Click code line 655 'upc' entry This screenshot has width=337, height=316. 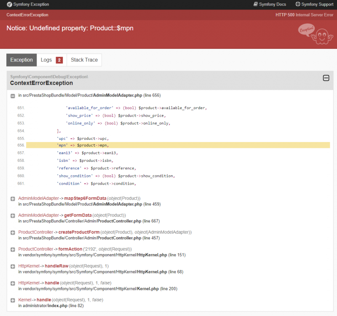(x=83, y=139)
